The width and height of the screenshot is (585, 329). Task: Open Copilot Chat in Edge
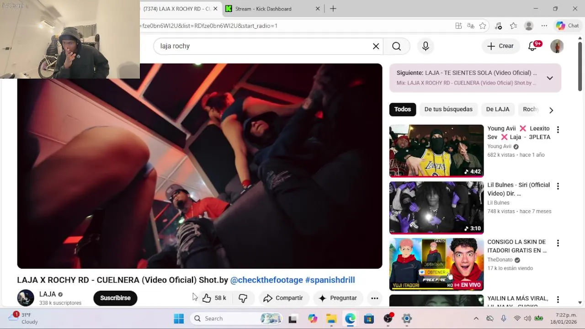pos(567,26)
